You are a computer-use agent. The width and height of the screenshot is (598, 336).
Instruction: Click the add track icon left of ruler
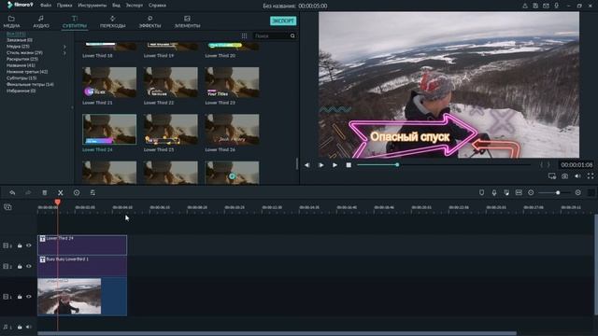(7, 207)
